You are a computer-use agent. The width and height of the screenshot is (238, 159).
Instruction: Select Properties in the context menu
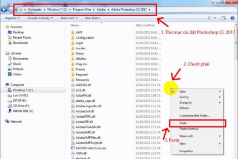[186, 151]
